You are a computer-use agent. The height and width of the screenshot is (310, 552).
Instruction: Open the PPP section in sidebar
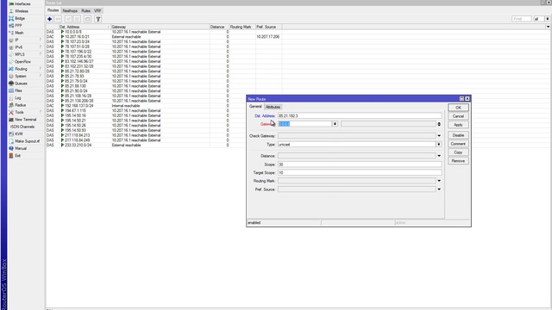tap(18, 26)
